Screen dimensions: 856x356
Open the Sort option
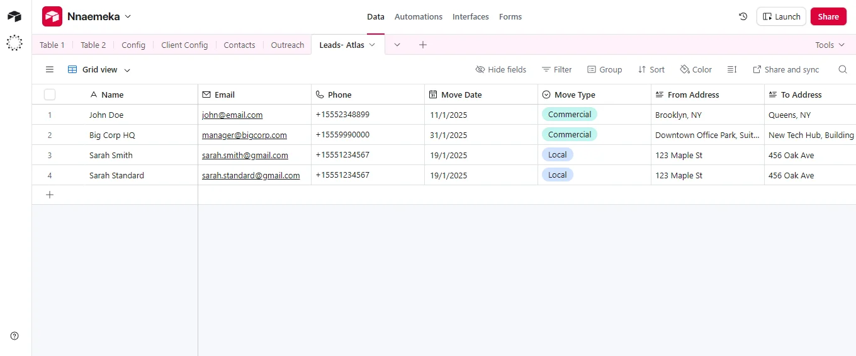coord(651,70)
